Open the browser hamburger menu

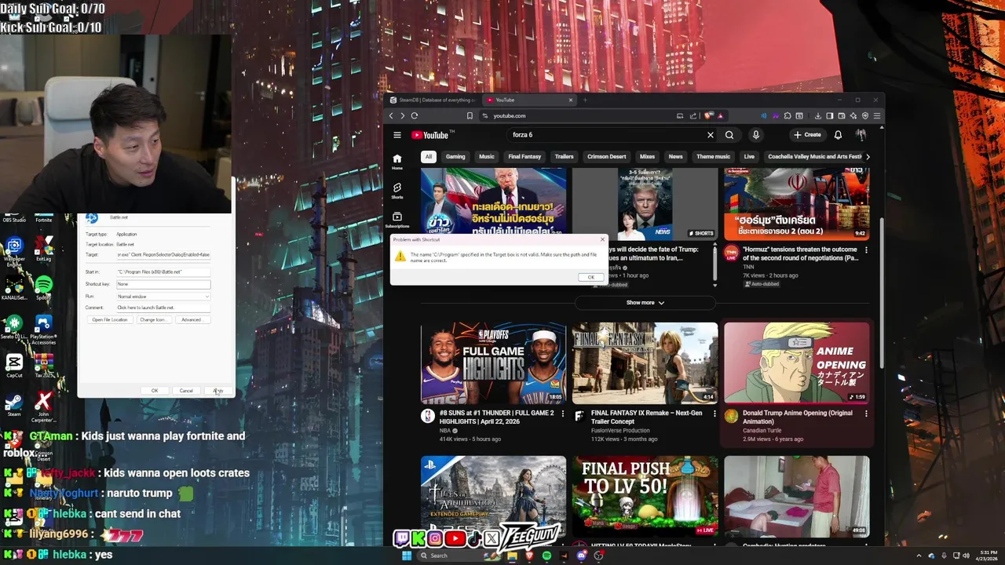coord(877,115)
